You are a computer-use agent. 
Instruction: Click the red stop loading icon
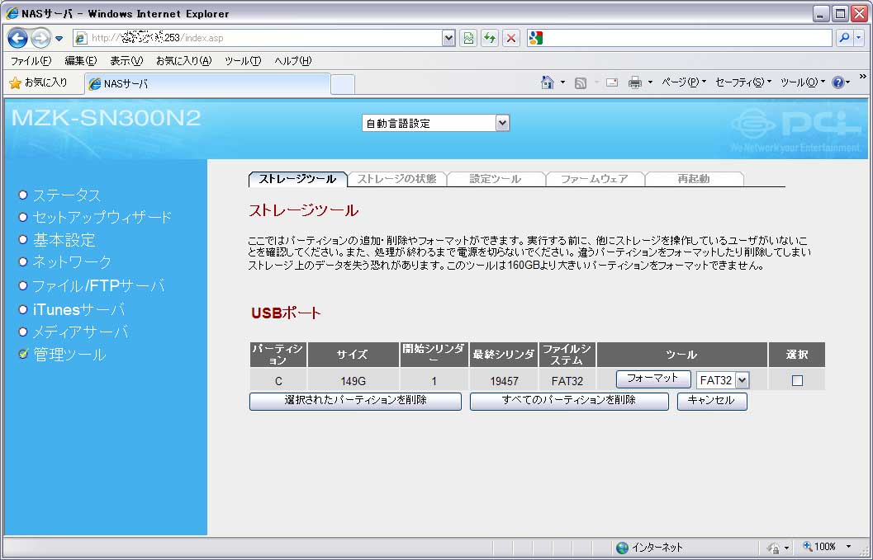[x=511, y=38]
